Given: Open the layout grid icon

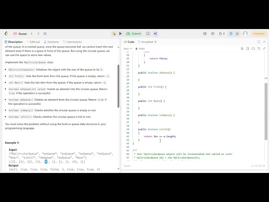Looking at the screenshot, I should [x=205, y=34].
